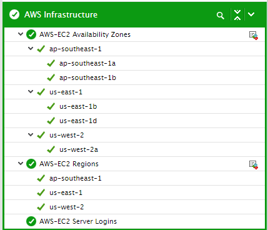Click the configure icon for AWS-EC2 Regions row
Viewport: 268px width, 230px height.
pyautogui.click(x=254, y=165)
